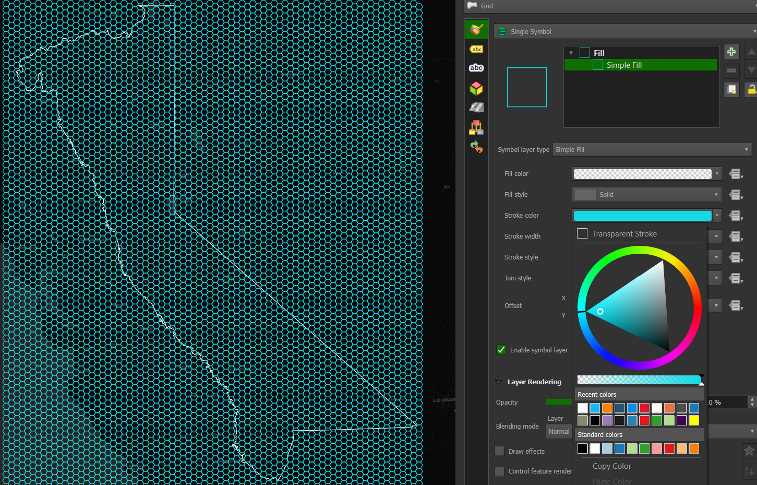Choose Copy Color from the menu
Image resolution: width=757 pixels, height=485 pixels.
click(611, 466)
